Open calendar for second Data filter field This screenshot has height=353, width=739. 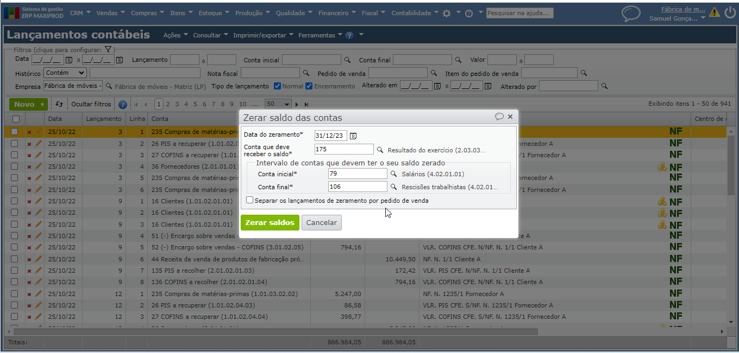(x=120, y=60)
